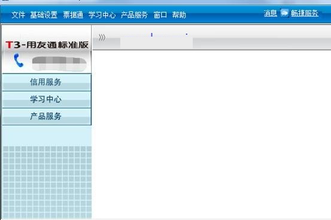
Task: Click the blue telephone icon
Action: [x=19, y=61]
